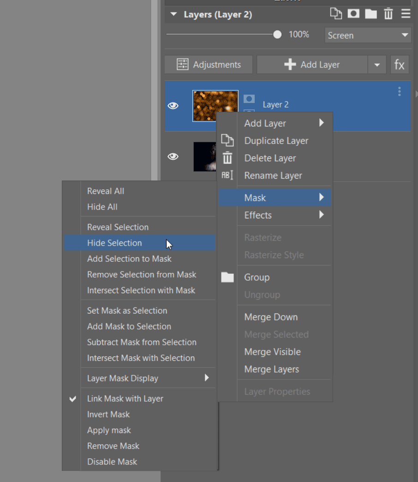This screenshot has width=418, height=482.
Task: Choose Rename Layer from context menu
Action: 273,175
